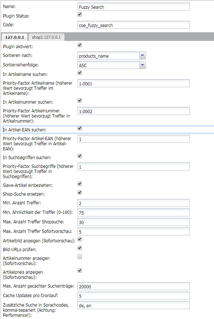The image size is (214, 319).
Task: Toggle In Artikelname suchen checkbox
Action: [x=80, y=73]
